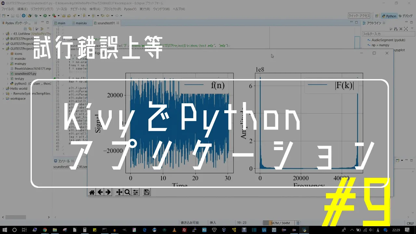416x234 pixels.
Task: Open Chrome from the taskbar
Action: [x=45, y=230]
